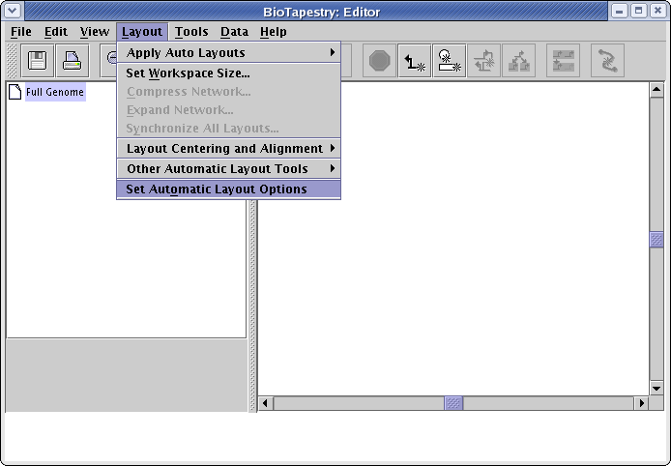The height and width of the screenshot is (466, 671).
Task: Open the Data menu
Action: [234, 32]
